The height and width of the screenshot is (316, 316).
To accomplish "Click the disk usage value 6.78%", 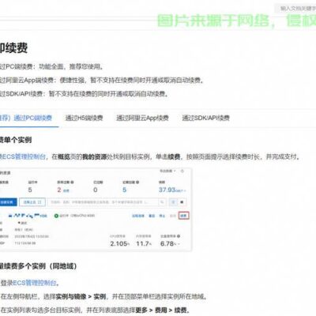I will click(x=168, y=243).
